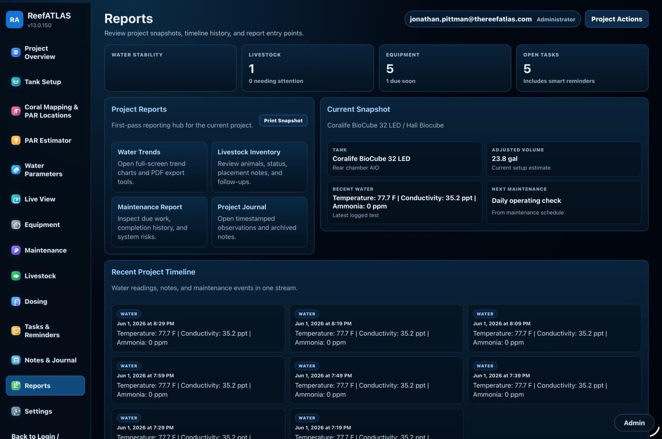Click the Maintenance sidebar icon
Image resolution: width=662 pixels, height=439 pixels.
point(16,250)
